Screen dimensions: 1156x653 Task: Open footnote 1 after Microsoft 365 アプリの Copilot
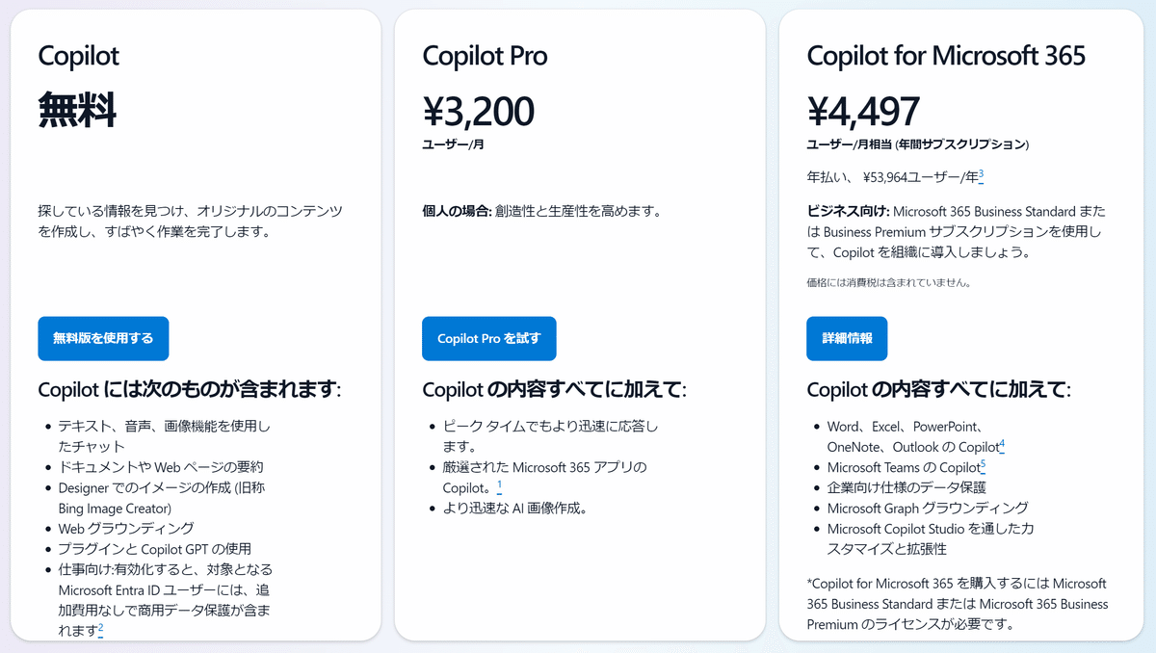(x=499, y=485)
